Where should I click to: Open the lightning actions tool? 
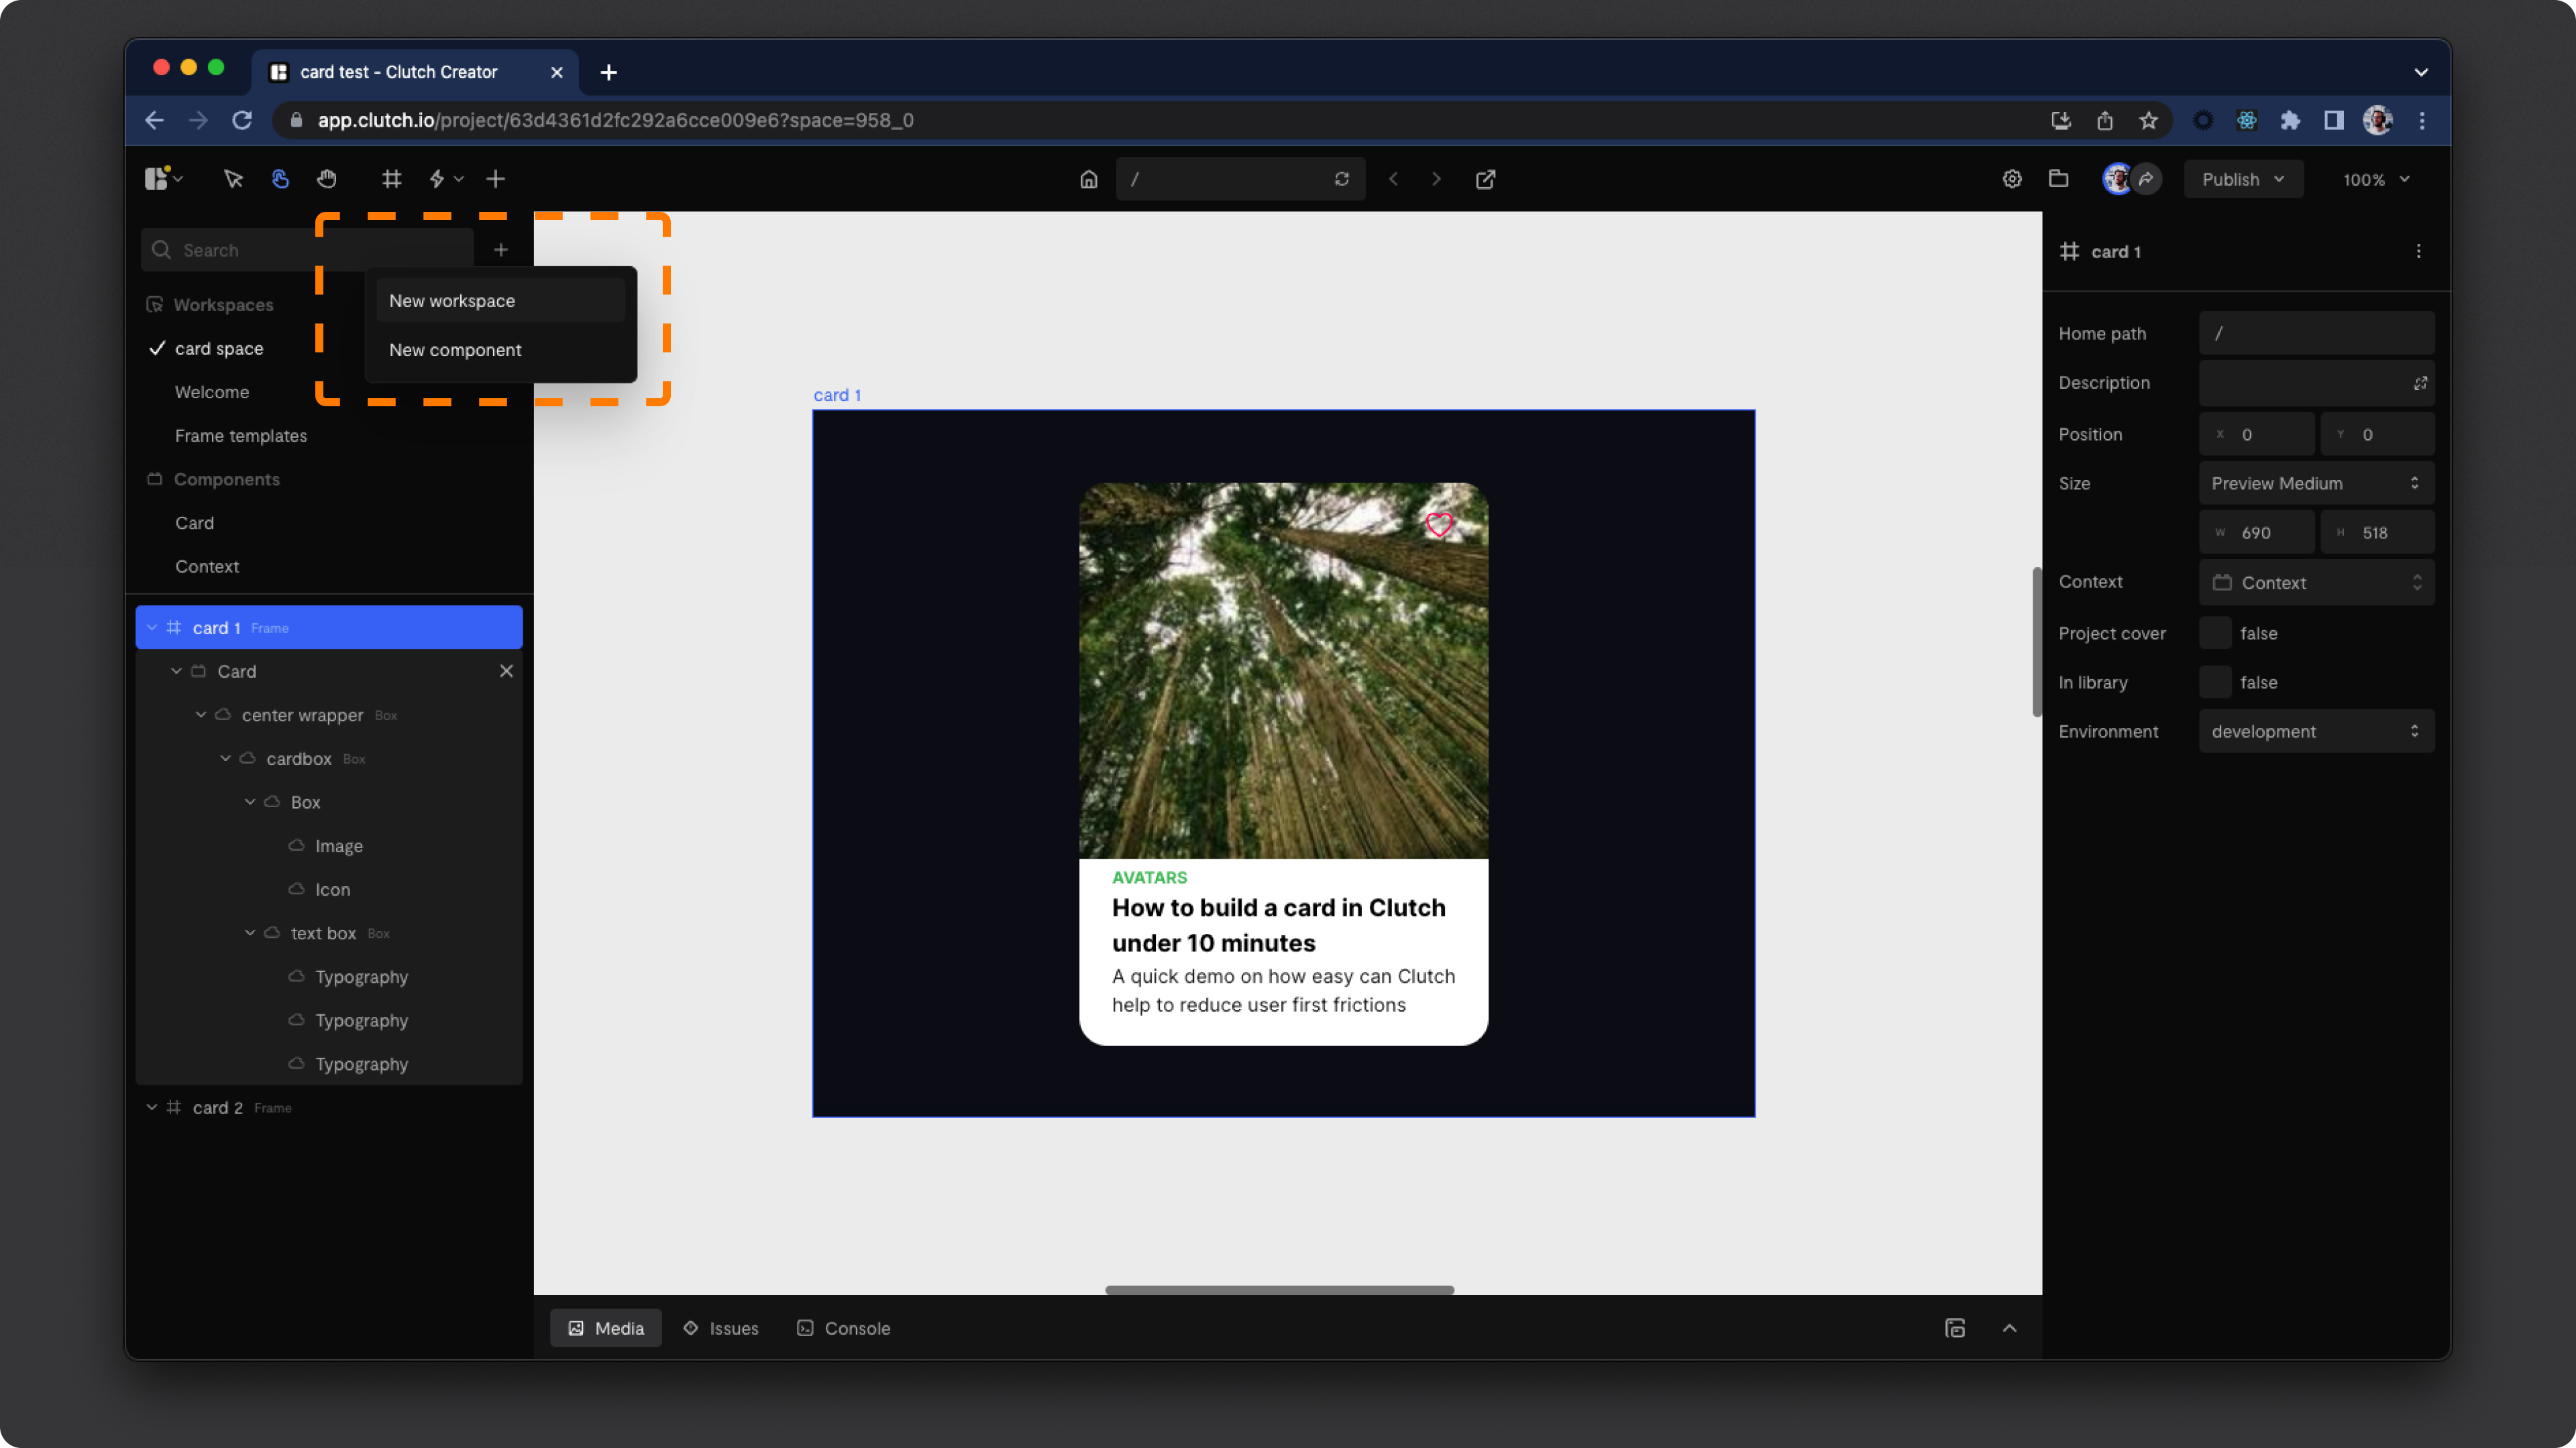(x=437, y=179)
